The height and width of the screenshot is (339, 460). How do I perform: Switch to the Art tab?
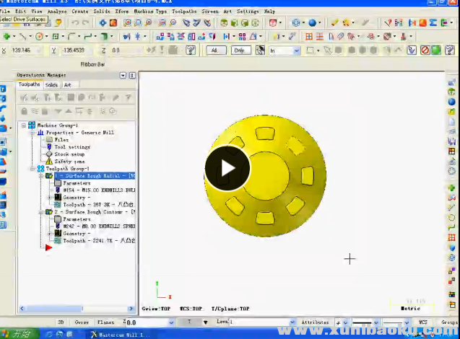pyautogui.click(x=67, y=85)
